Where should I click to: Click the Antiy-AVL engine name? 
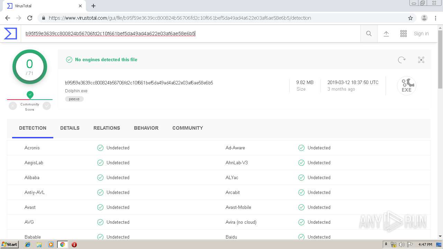pos(35,192)
